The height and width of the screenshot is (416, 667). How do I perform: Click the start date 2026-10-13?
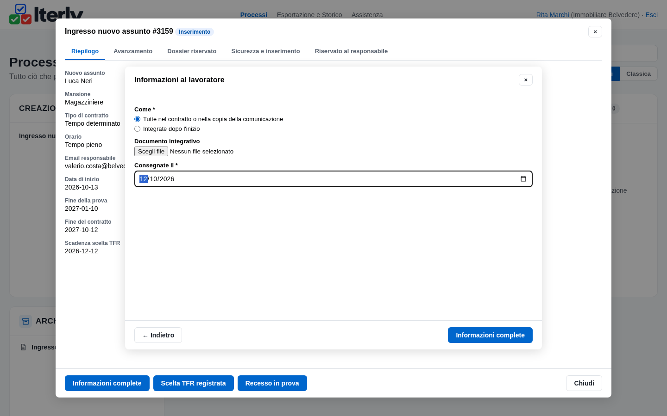(82, 187)
